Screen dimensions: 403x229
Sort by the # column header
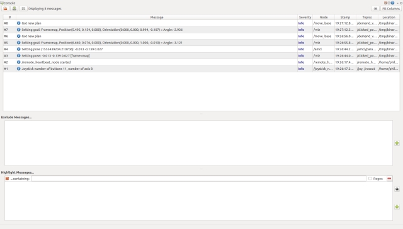click(9, 17)
